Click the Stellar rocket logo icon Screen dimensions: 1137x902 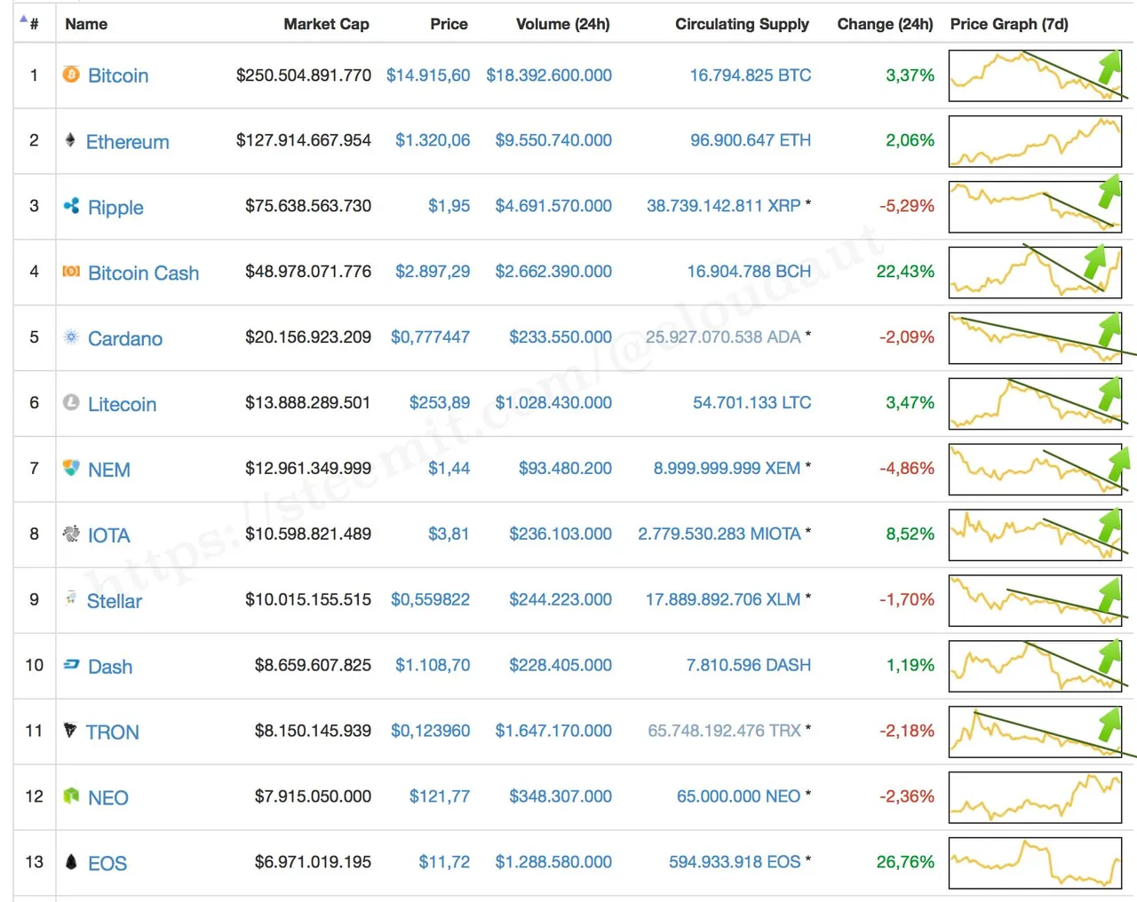click(x=71, y=598)
